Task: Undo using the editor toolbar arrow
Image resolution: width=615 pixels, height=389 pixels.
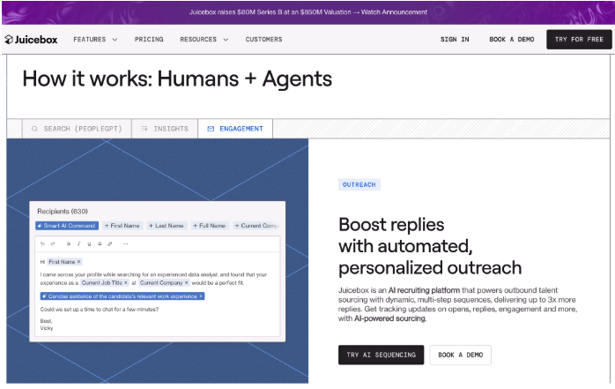Action: (x=42, y=243)
